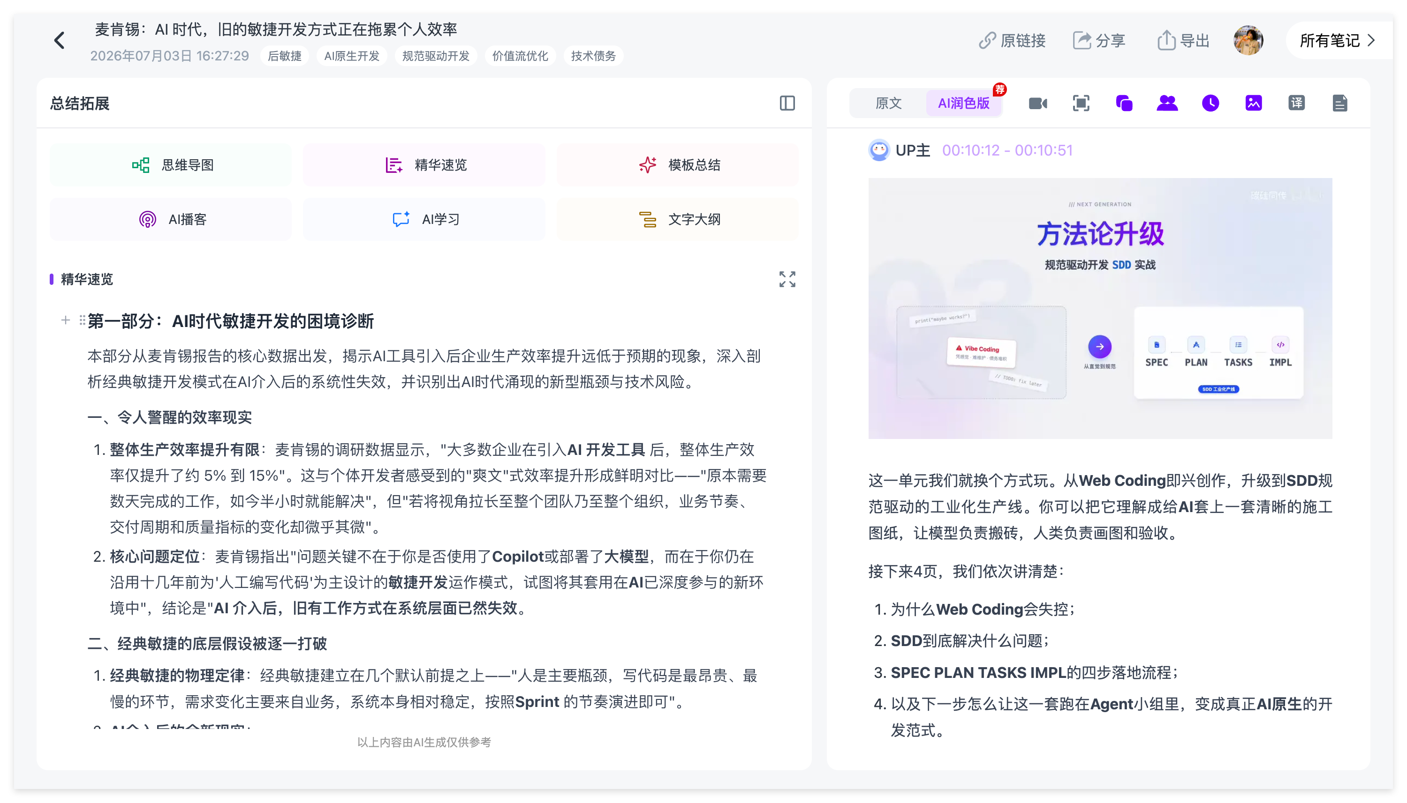The height and width of the screenshot is (803, 1407).
Task: Jump to timestamp 00:10:12 - 00:10:51
Action: 1007,150
